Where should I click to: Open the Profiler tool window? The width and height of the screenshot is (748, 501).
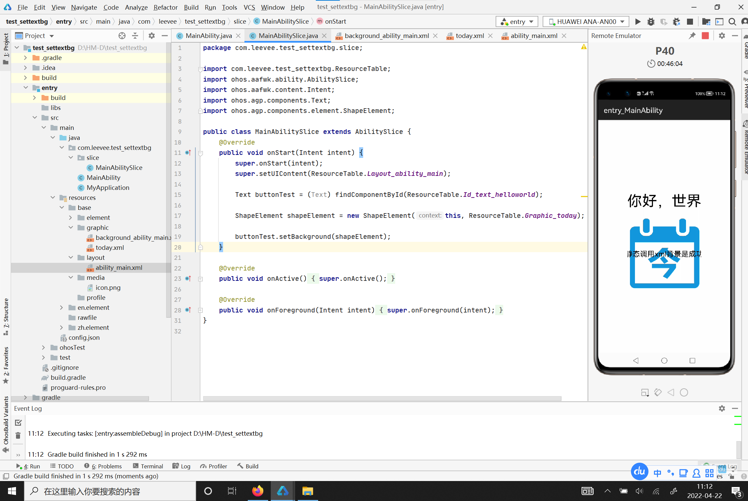[213, 466]
